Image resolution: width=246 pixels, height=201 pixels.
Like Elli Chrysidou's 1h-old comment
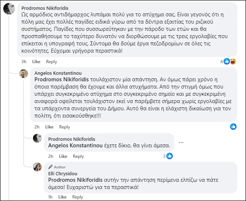point(63,197)
